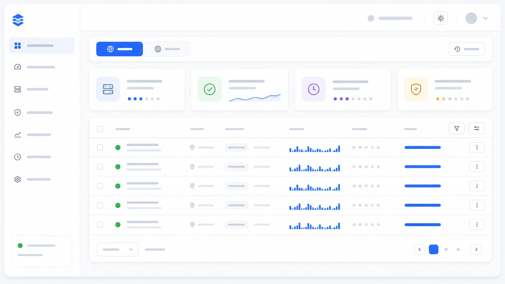
Task: Open the rows-per-page dropdown below table
Action: point(117,250)
